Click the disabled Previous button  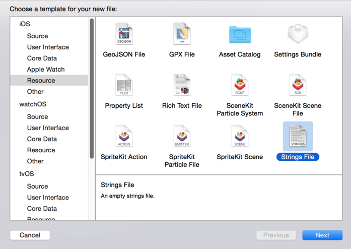[x=276, y=235]
